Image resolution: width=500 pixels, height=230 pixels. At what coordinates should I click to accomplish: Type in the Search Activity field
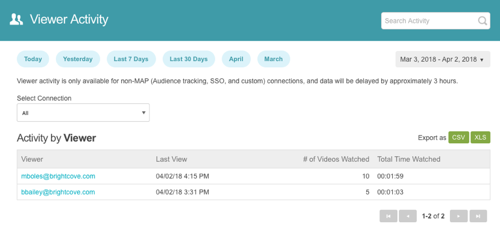(x=429, y=21)
